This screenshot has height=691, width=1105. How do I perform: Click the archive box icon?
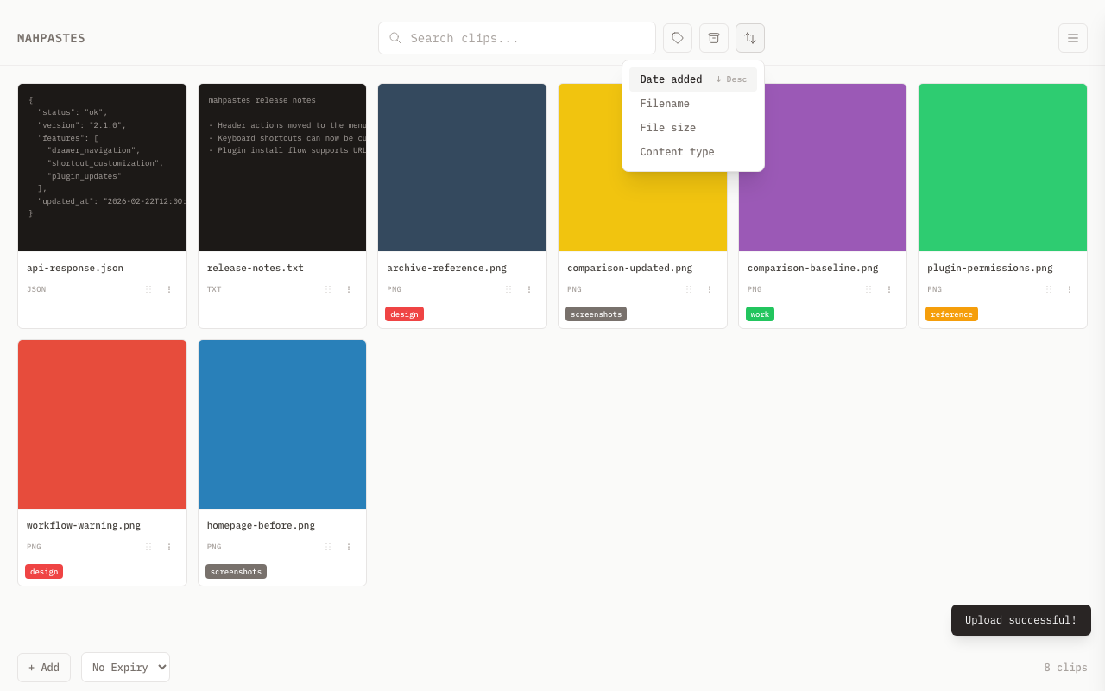[x=714, y=38]
